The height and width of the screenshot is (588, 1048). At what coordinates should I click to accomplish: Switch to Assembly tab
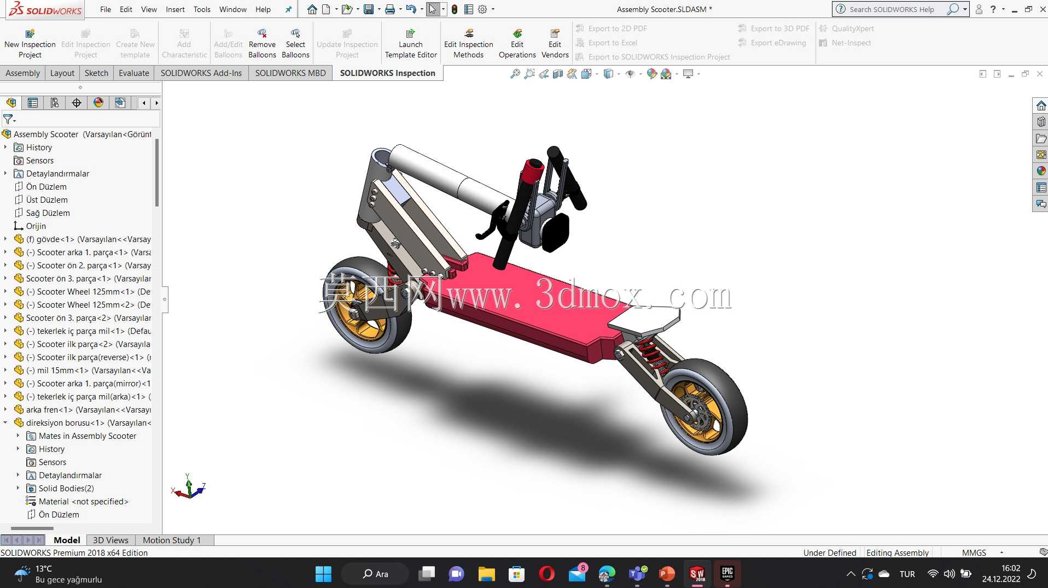click(x=22, y=73)
